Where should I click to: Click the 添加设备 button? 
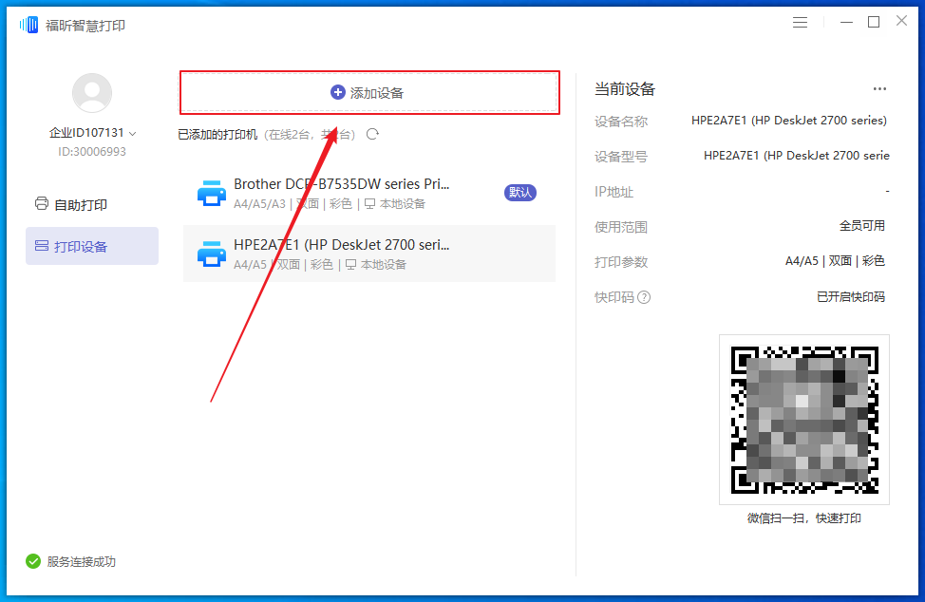tap(368, 91)
